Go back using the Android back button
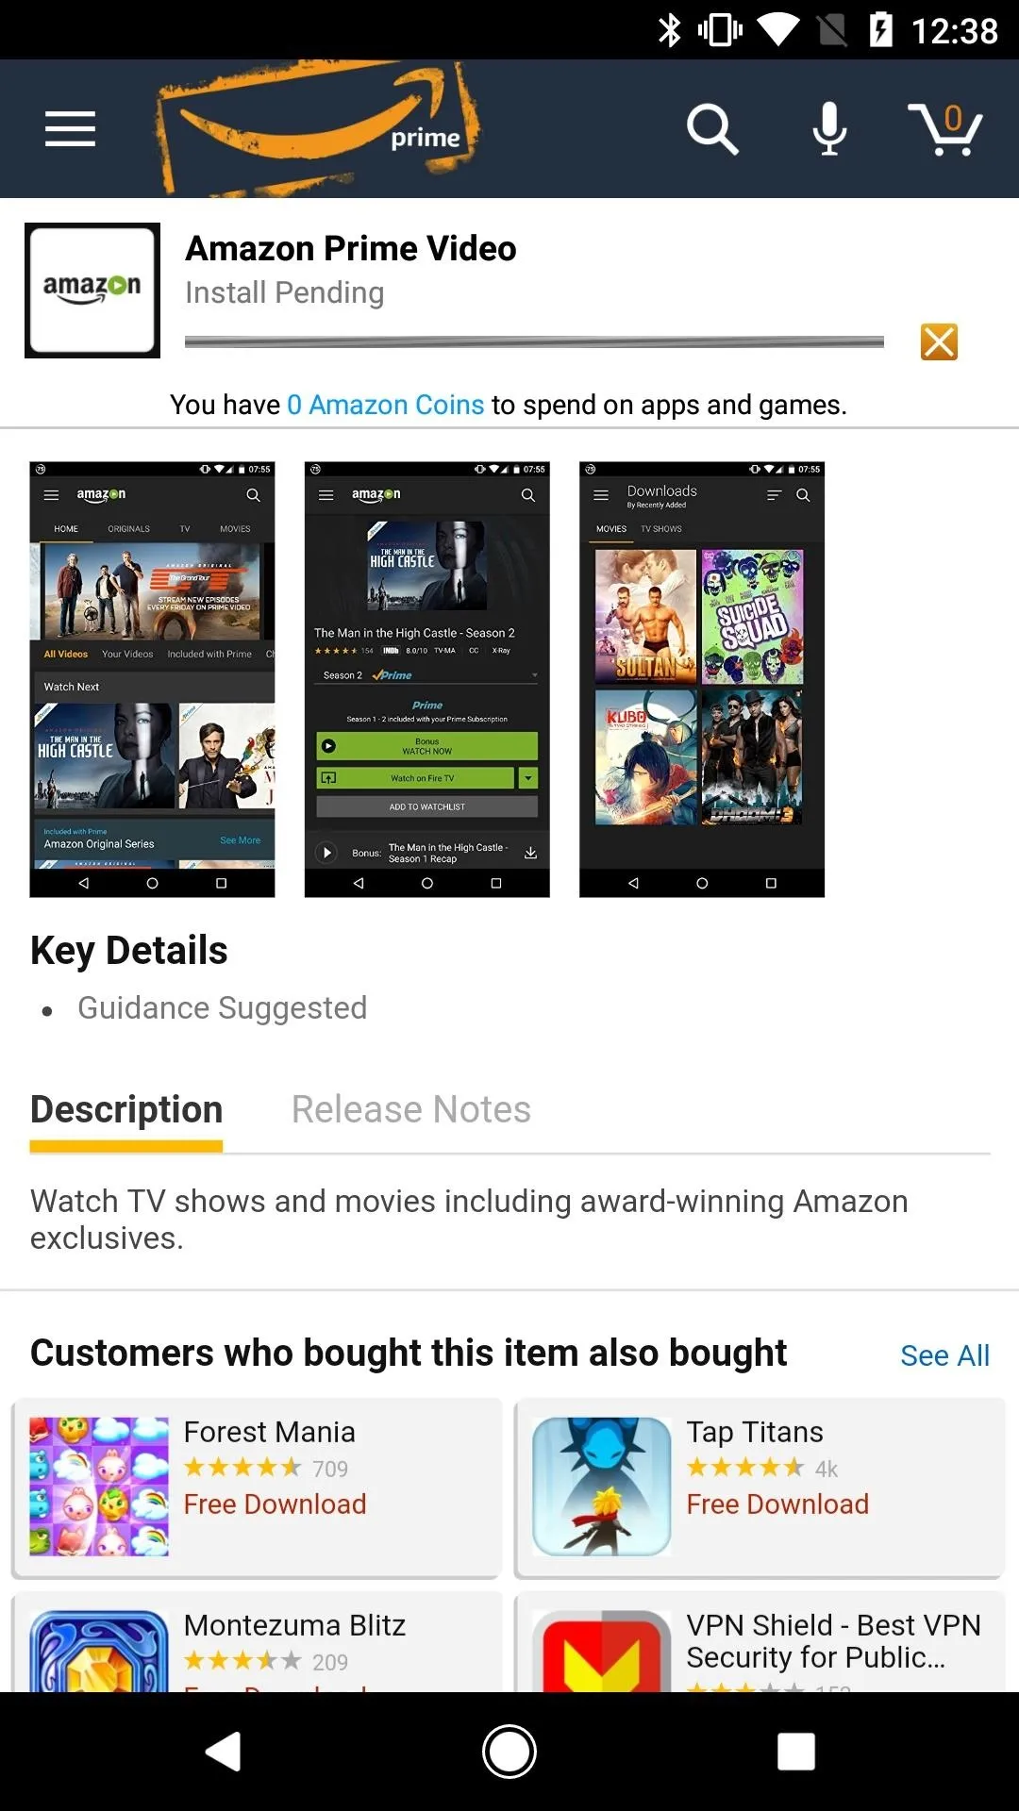Screen dimensions: 1019x1811 224,1752
